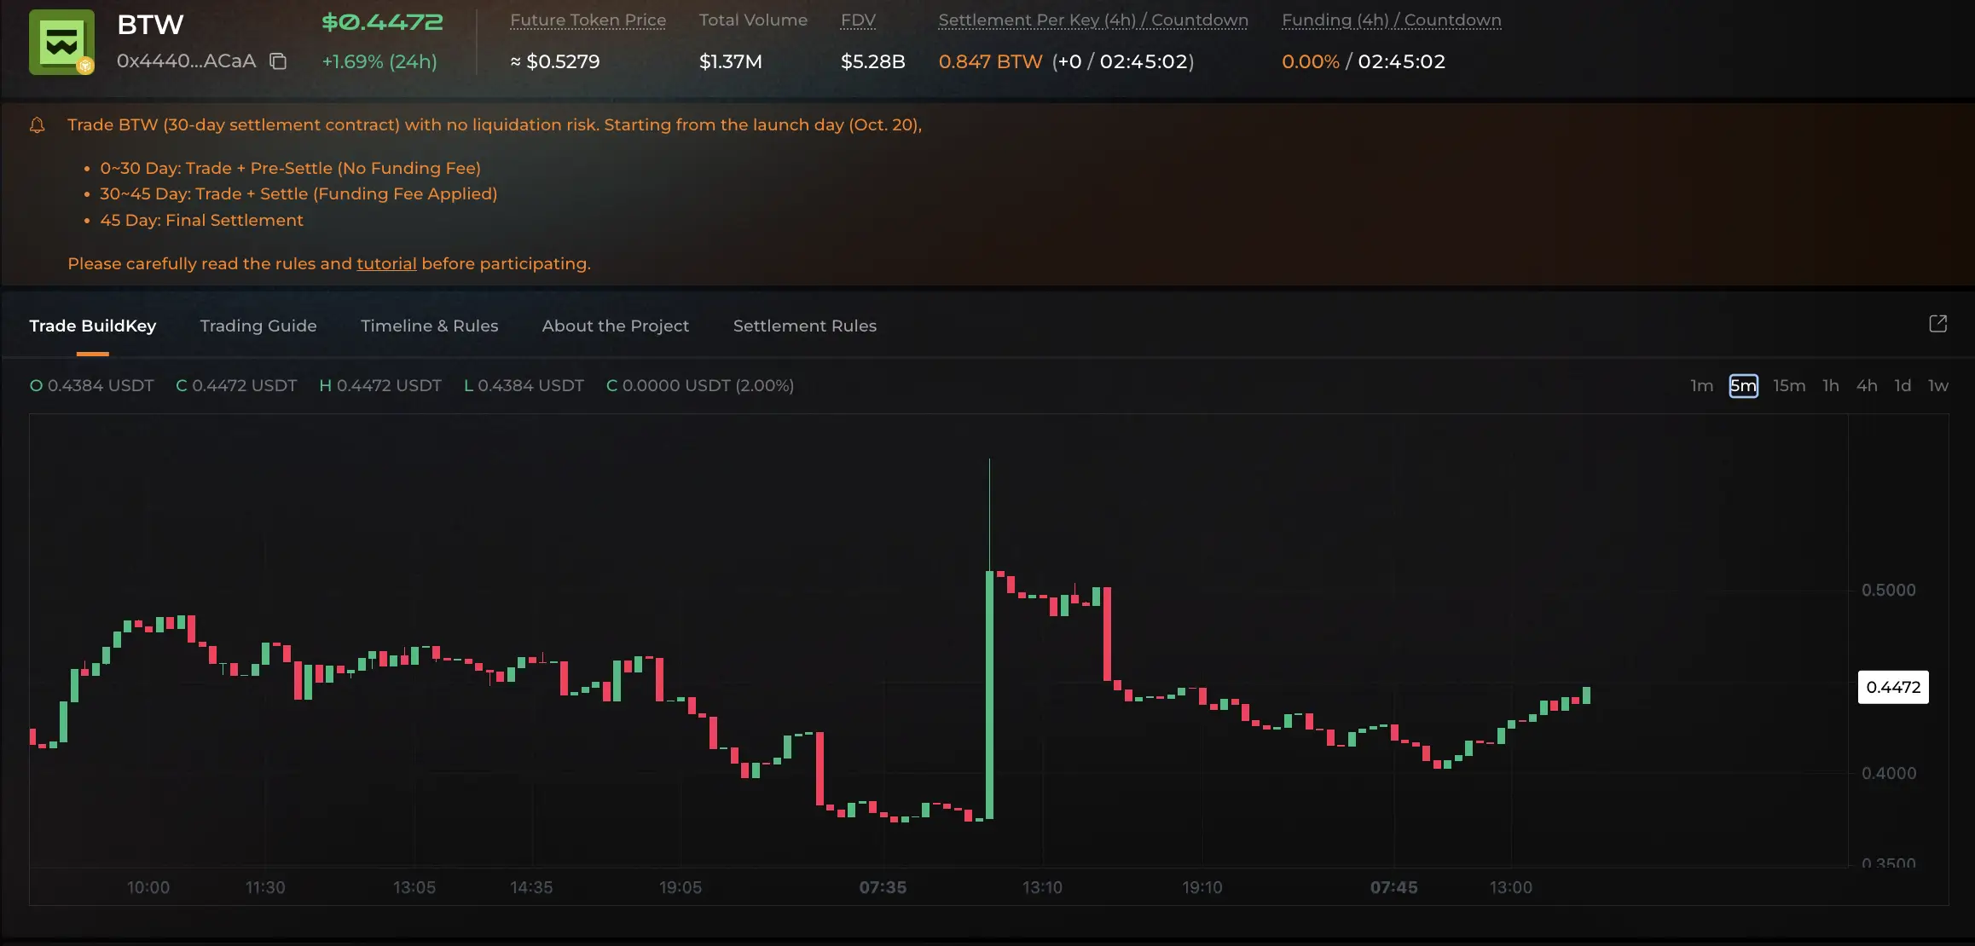Click the ≈ $0.5279 future price value
The height and width of the screenshot is (946, 1975).
click(x=555, y=61)
